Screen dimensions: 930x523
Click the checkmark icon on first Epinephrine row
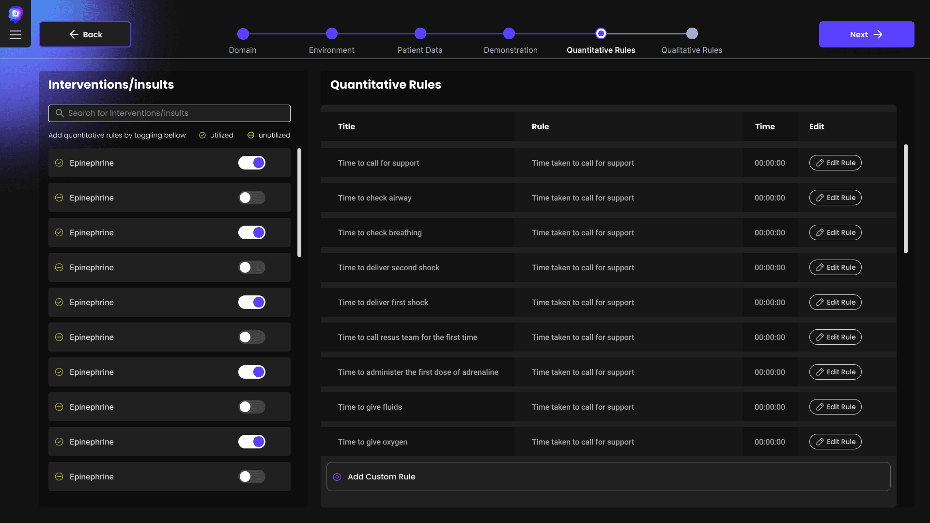pyautogui.click(x=59, y=163)
